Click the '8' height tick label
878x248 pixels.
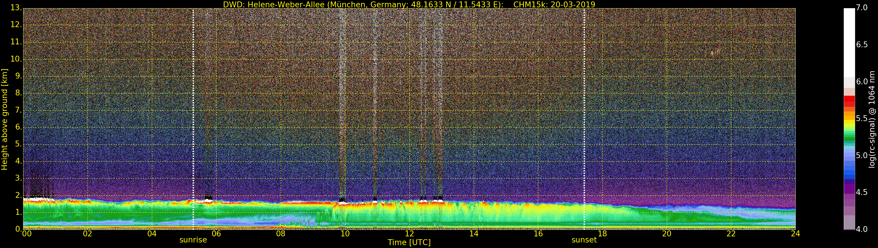point(19,93)
